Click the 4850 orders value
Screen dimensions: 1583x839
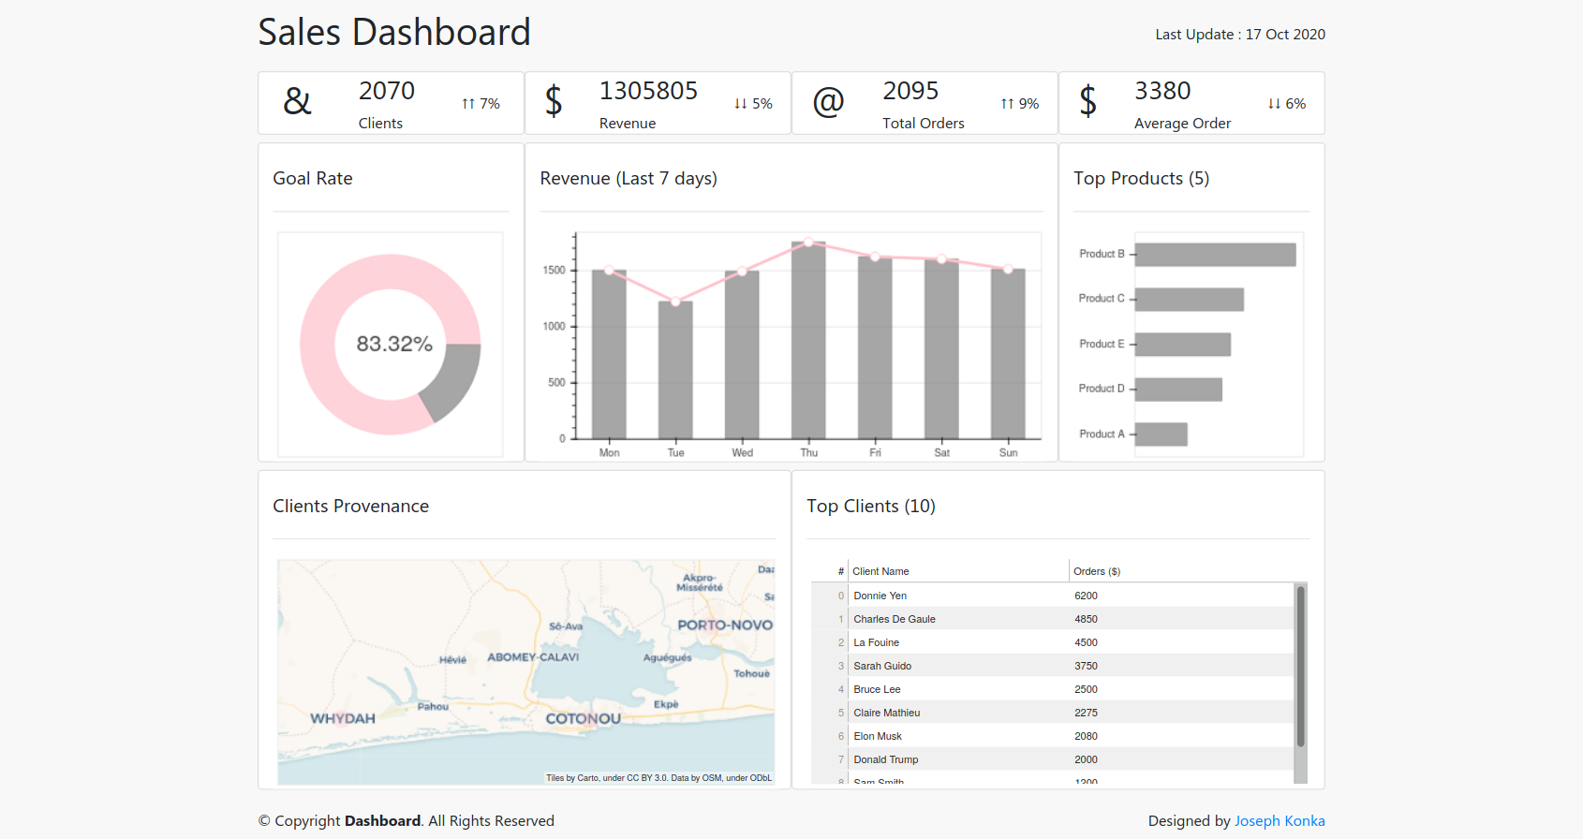point(1086,619)
